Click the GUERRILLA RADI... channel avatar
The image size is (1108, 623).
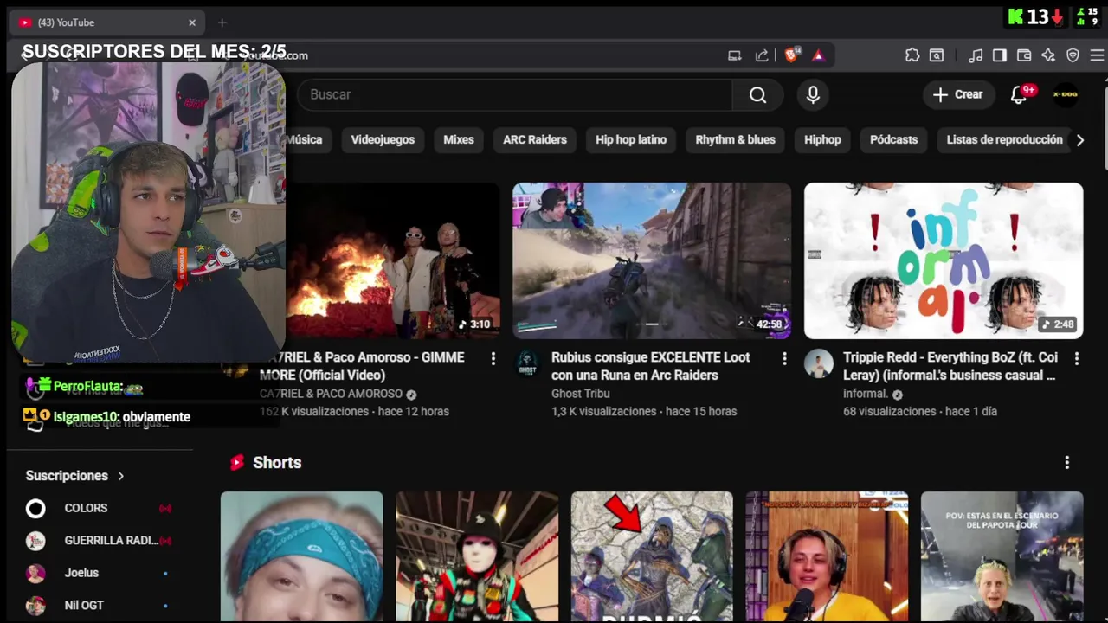pos(35,541)
